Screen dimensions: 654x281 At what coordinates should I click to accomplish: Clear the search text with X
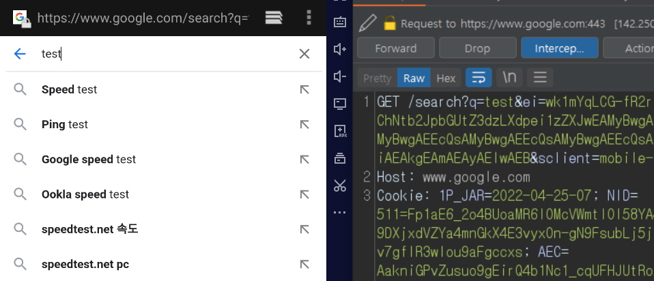(x=304, y=53)
